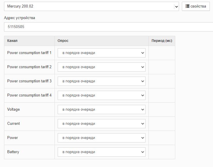
Task: Click the dropdown arrow beside Mercury 200.02
Action: [x=176, y=7]
